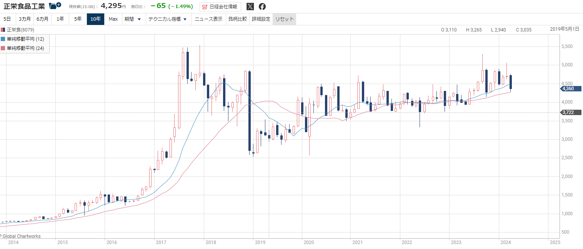The image size is (583, 249).
Task: Select the 3カ月 time range
Action: (25, 19)
